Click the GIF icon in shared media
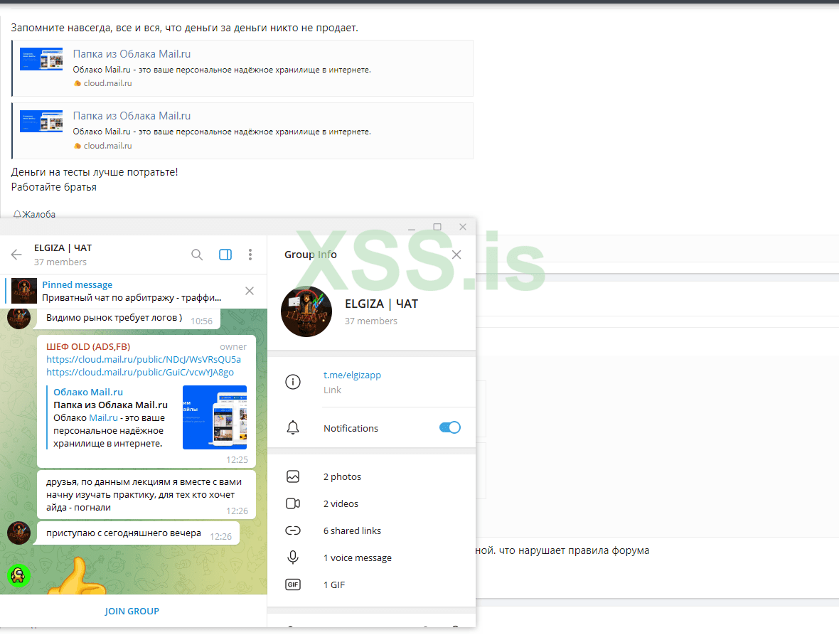 click(x=293, y=585)
